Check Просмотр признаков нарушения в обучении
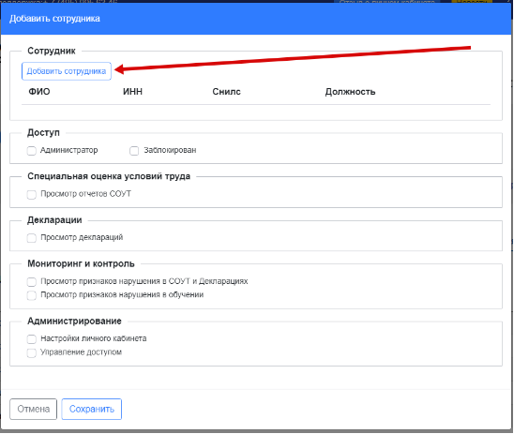514x434 pixels. (x=32, y=295)
